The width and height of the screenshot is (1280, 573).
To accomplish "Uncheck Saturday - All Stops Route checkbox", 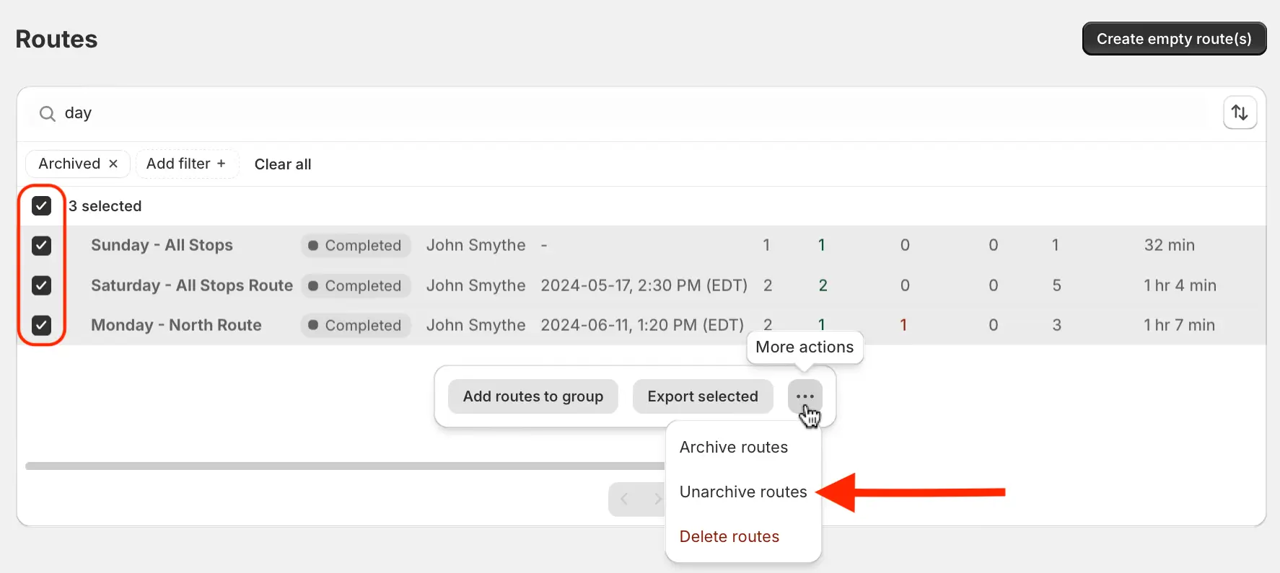I will coord(42,285).
